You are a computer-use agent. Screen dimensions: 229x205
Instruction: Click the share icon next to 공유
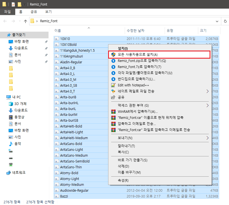tap(113, 97)
